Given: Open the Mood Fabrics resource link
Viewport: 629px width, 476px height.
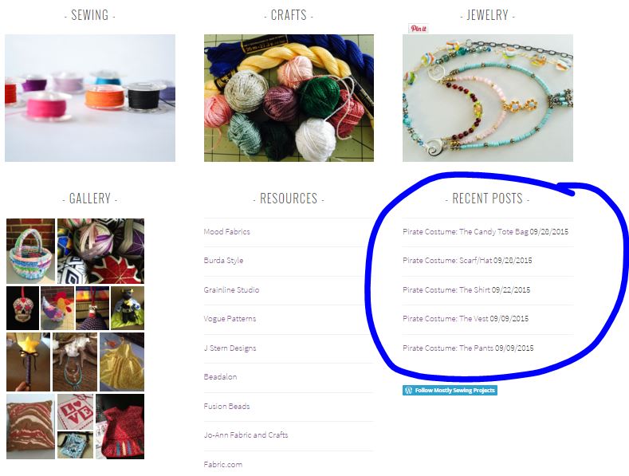Looking at the screenshot, I should 226,231.
